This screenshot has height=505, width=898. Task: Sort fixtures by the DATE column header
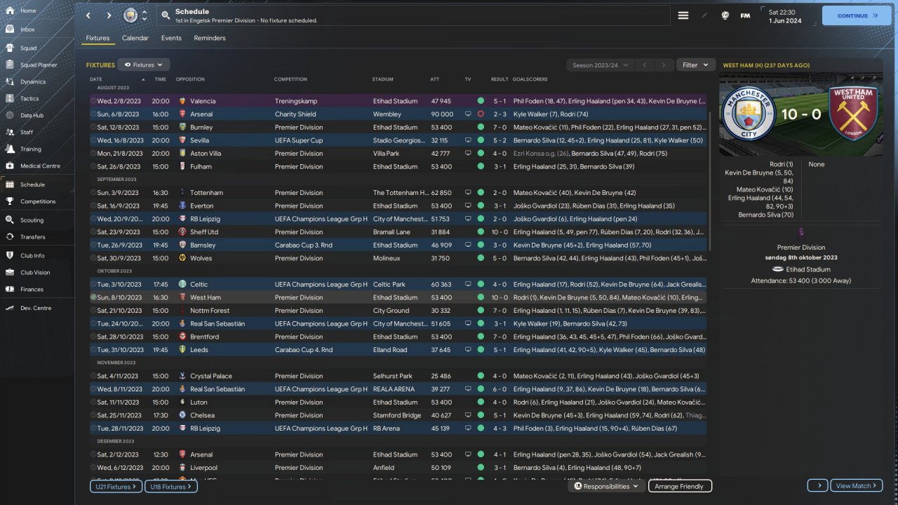[96, 79]
